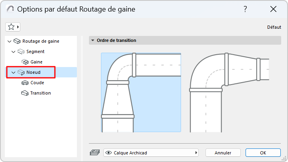Viewport: 288px width, 162px height.
Task: Click the favorites star icon
Action: pyautogui.click(x=11, y=27)
